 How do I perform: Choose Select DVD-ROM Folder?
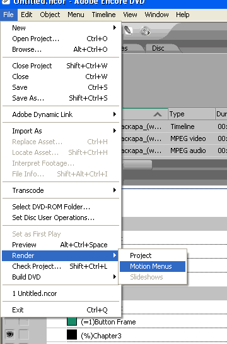[x=61, y=207]
